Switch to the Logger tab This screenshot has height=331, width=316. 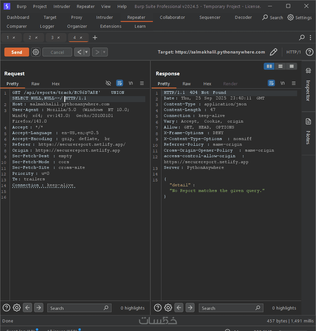coord(47,26)
